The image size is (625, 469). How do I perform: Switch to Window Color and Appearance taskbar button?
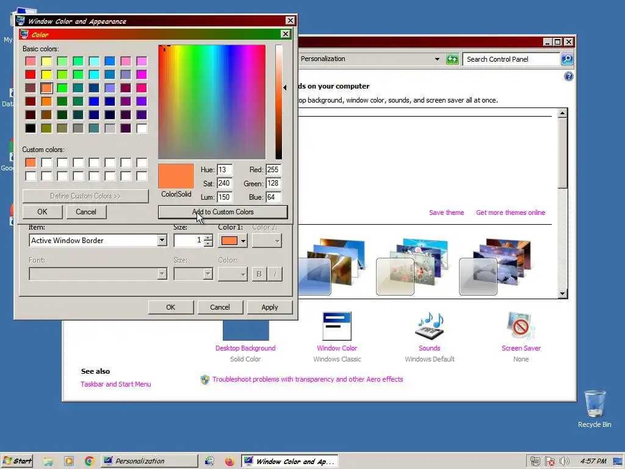[290, 461]
